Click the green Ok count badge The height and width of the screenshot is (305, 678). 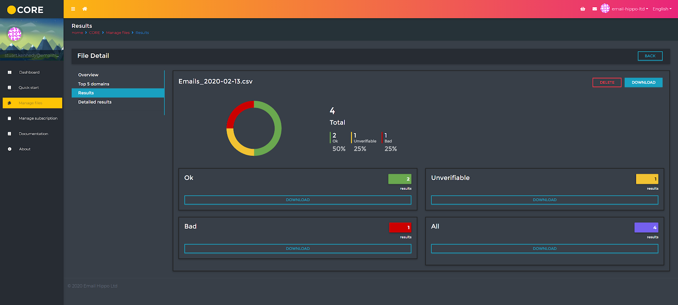[400, 179]
